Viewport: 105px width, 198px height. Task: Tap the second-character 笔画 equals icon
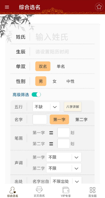point(51,144)
